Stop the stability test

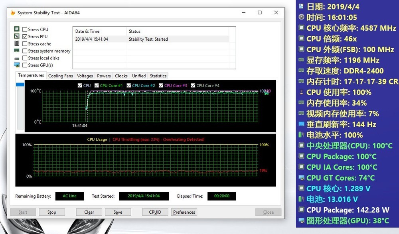(51, 212)
